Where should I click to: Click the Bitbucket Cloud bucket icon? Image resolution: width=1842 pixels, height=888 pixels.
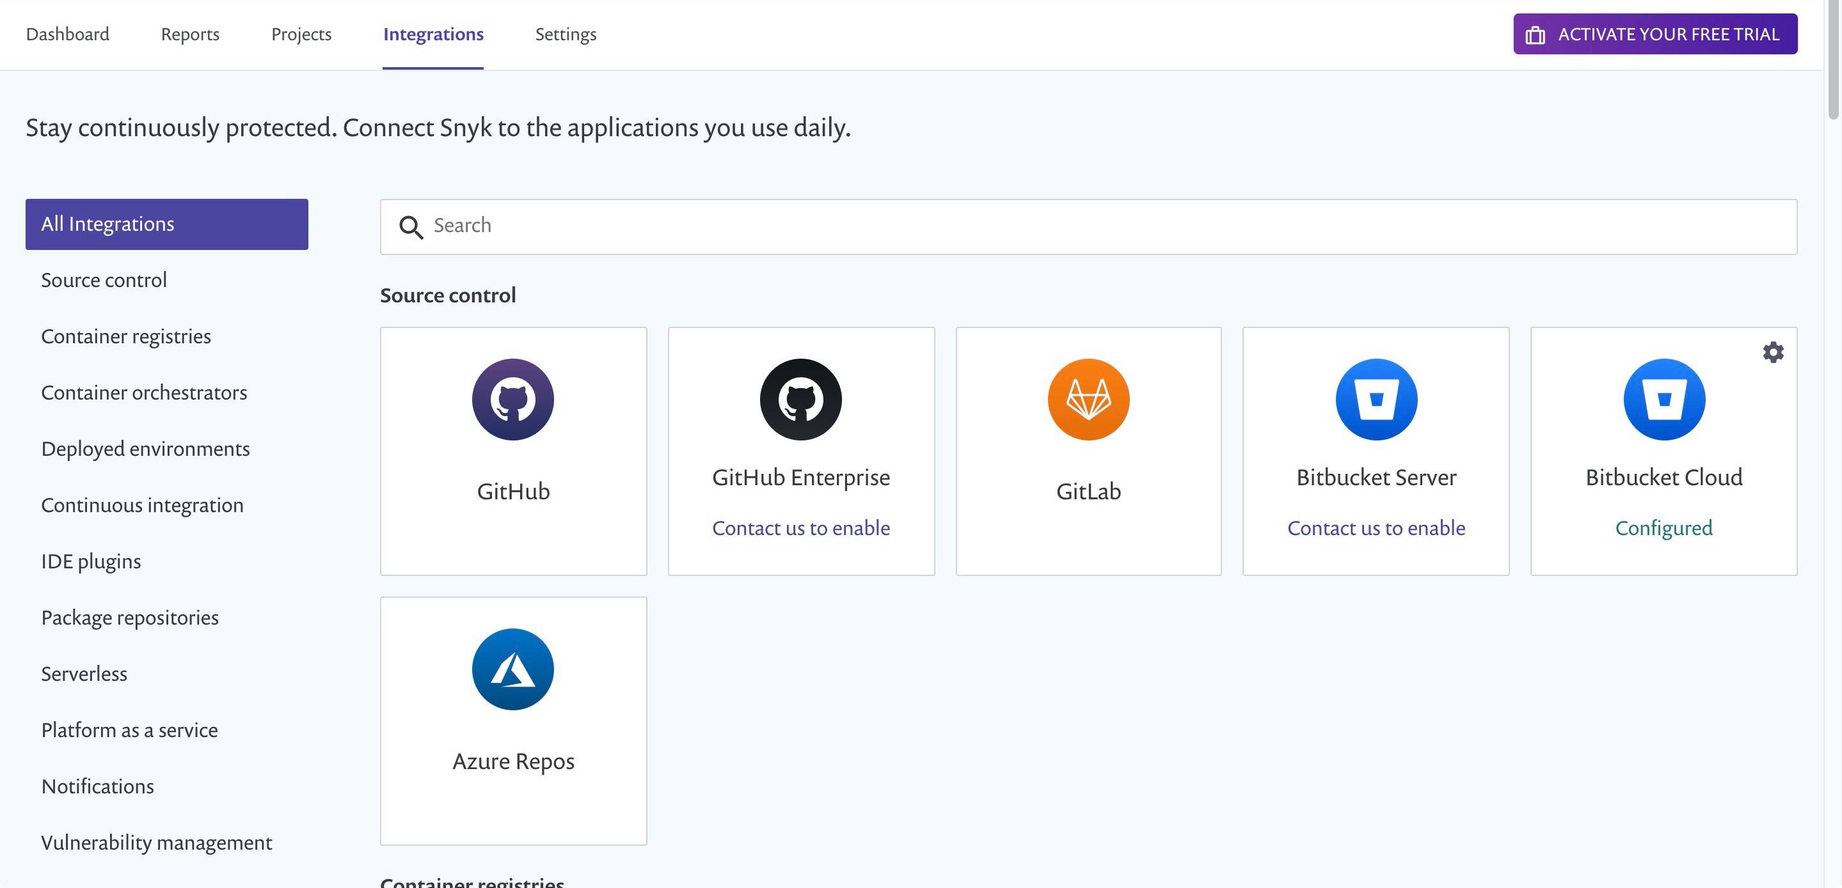pos(1664,400)
